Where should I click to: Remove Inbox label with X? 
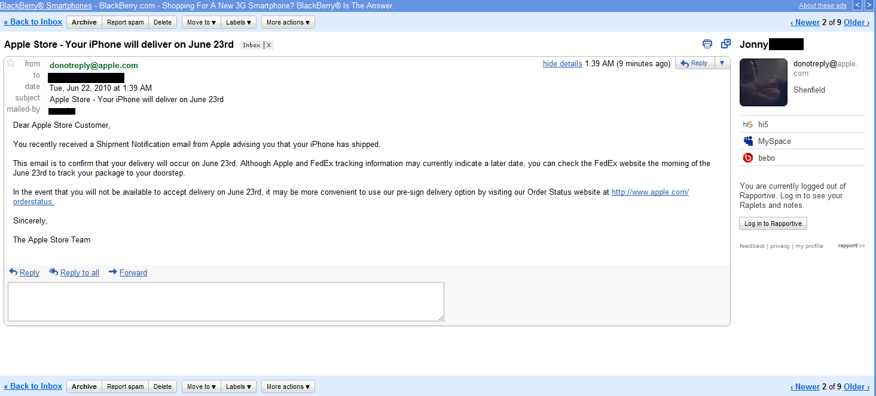[269, 45]
